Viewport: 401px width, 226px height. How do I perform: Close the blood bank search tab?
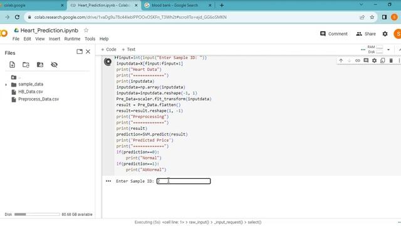[210, 5]
